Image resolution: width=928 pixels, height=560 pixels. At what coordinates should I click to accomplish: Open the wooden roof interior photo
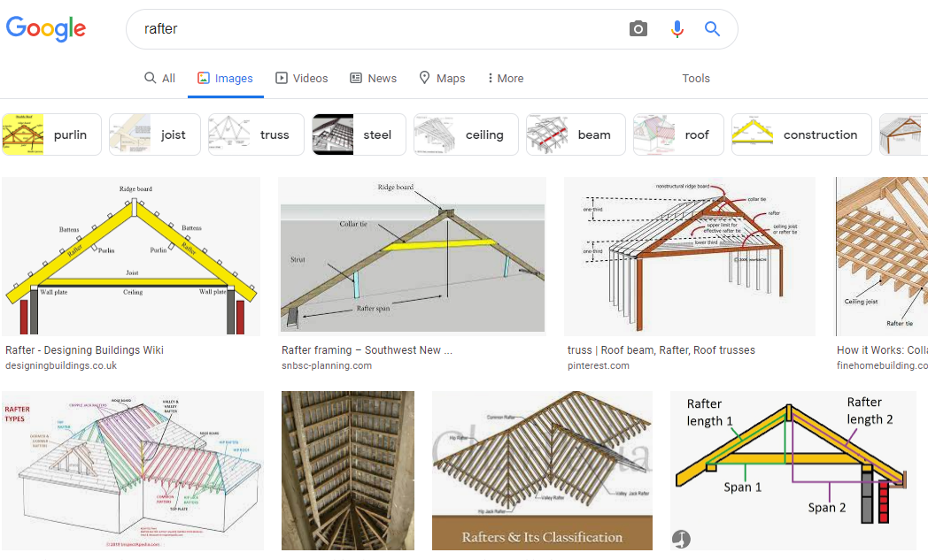348,471
